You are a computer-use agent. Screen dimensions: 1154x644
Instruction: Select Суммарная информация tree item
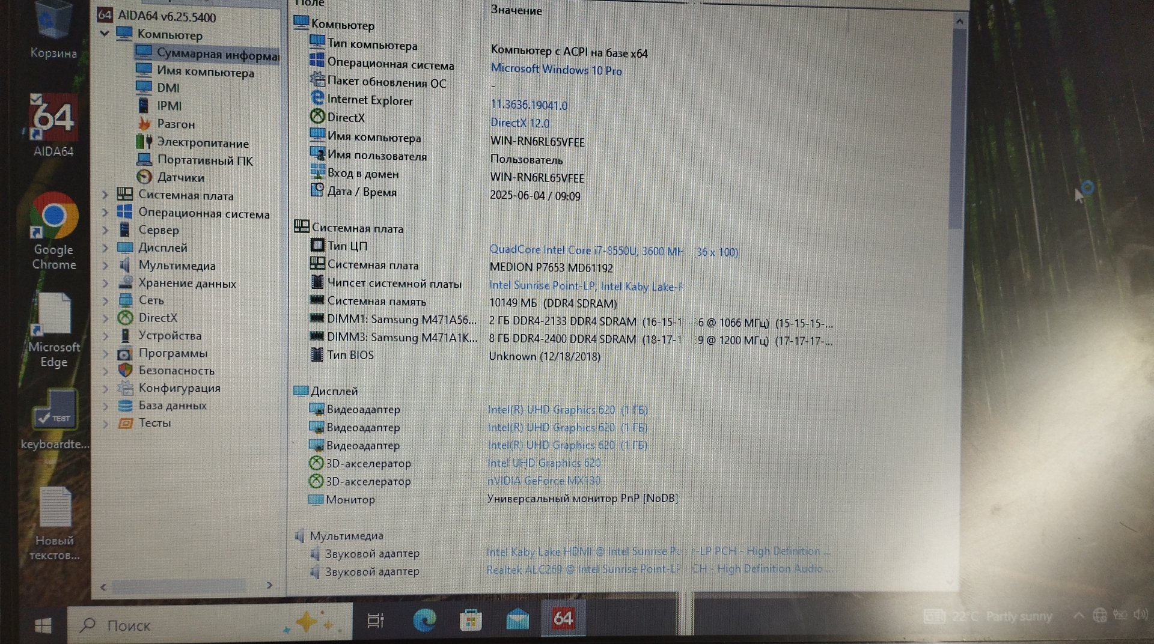coord(216,53)
